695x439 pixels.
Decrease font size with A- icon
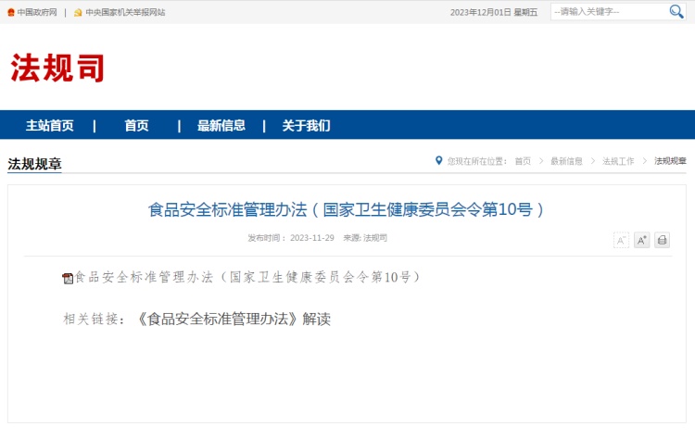pos(621,240)
